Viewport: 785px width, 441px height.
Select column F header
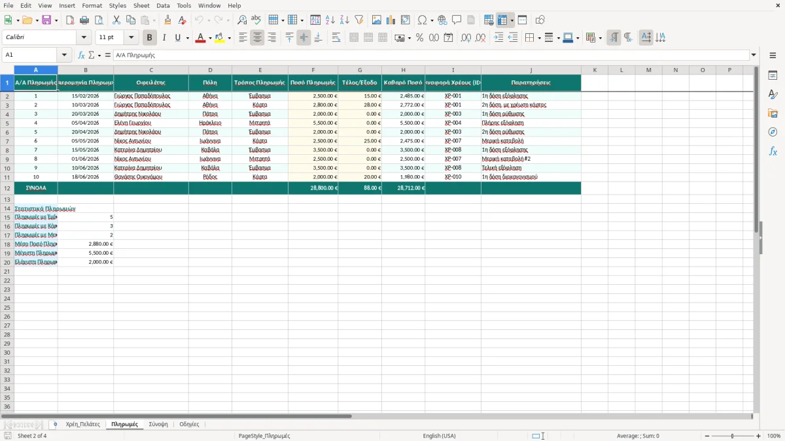click(313, 70)
